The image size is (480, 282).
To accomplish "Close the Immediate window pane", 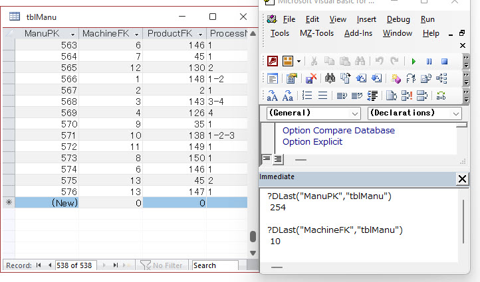I will pyautogui.click(x=462, y=178).
